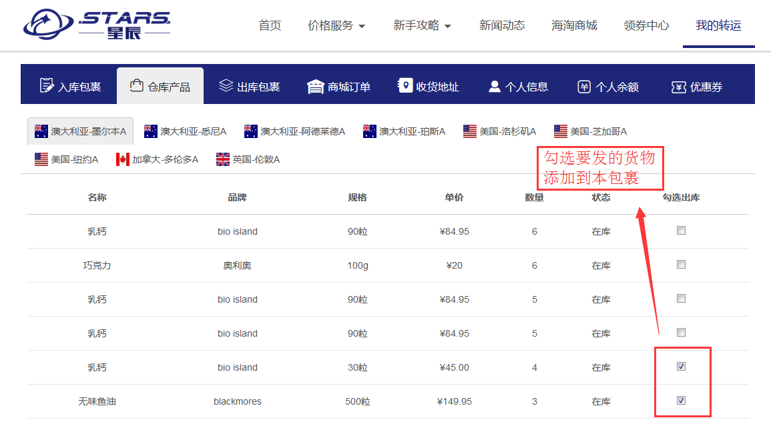
Task: Click the blackmores brand cell
Action: [238, 401]
